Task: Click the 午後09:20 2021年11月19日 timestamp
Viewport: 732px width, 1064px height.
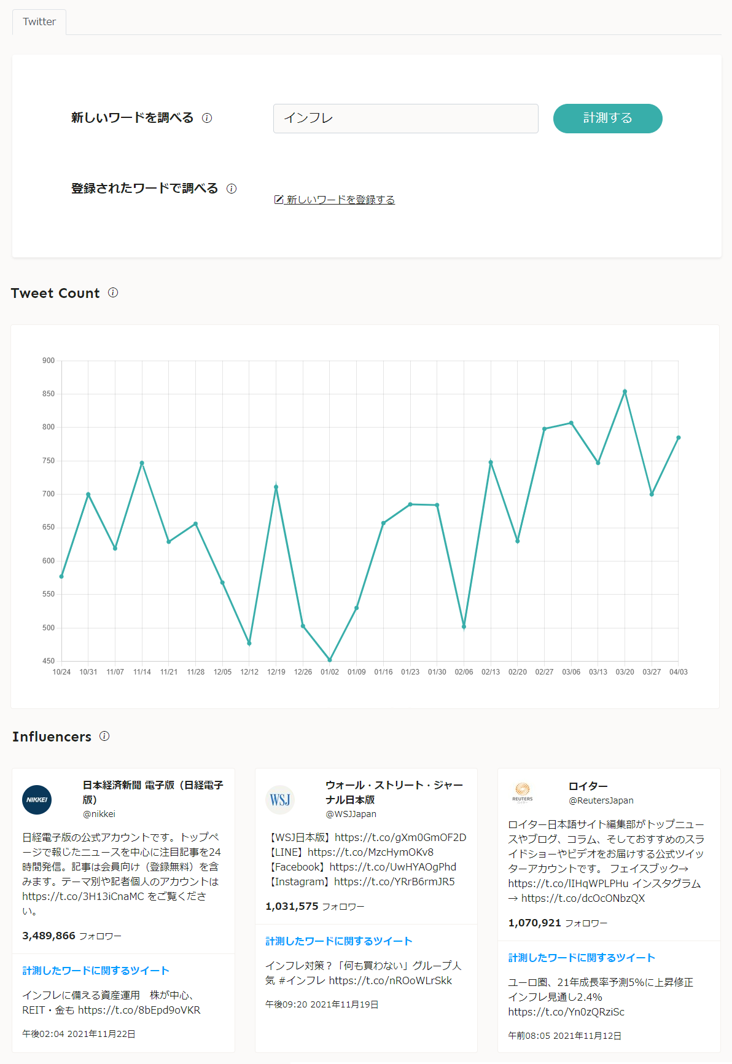Action: pyautogui.click(x=322, y=1004)
